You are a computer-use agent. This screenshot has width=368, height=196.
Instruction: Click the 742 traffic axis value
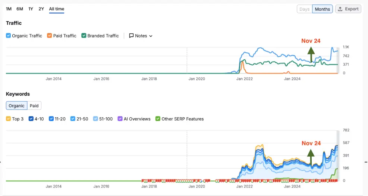click(x=346, y=56)
